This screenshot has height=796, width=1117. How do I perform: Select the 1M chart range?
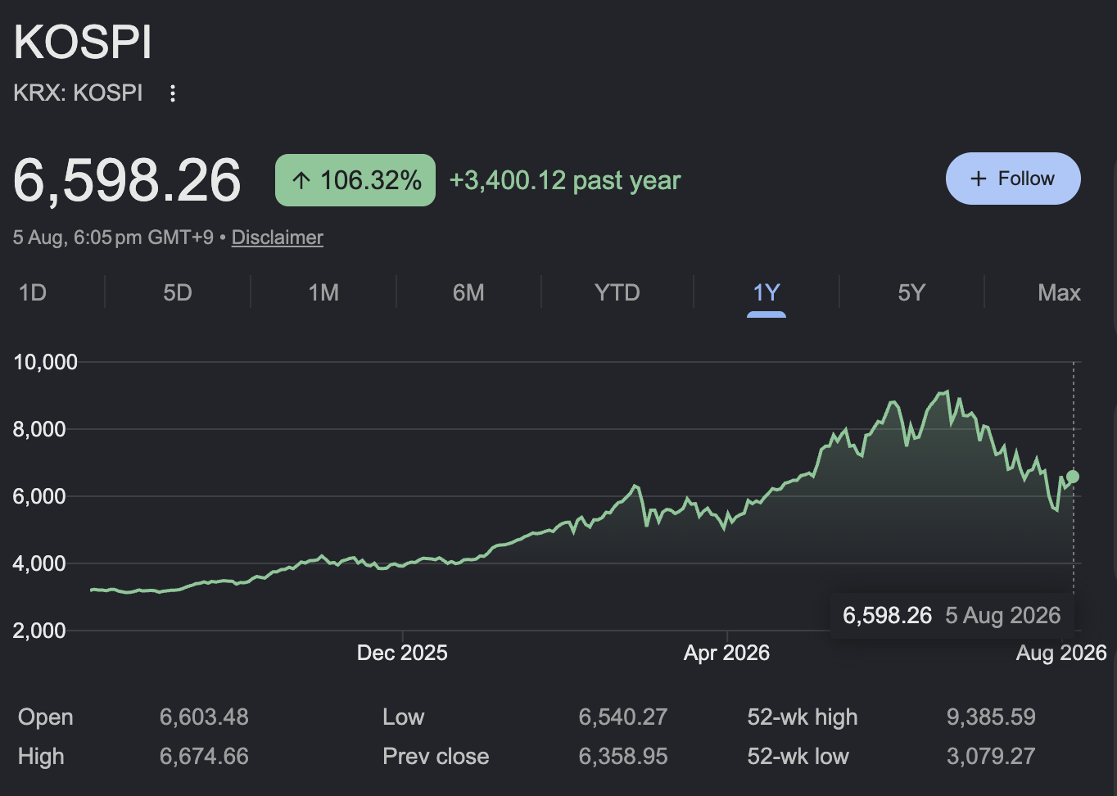pos(323,292)
